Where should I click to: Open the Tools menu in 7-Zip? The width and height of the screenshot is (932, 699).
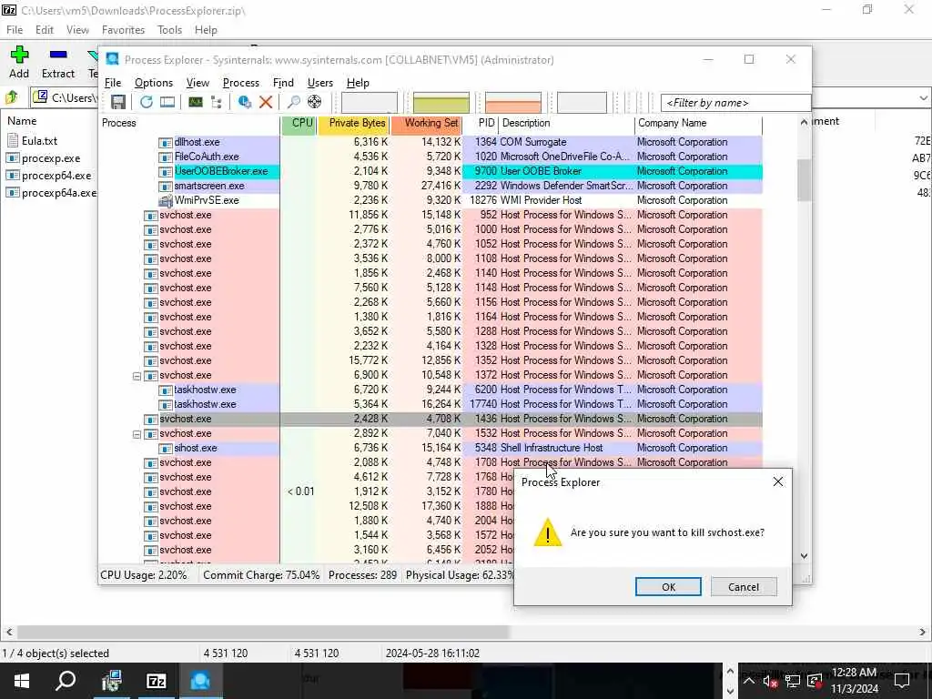(x=169, y=30)
